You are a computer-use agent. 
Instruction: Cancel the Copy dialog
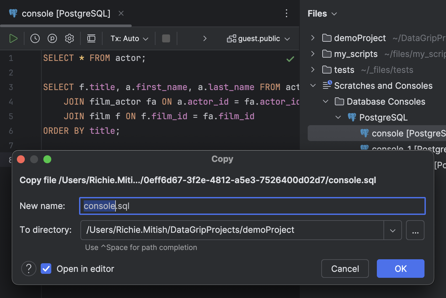(x=345, y=269)
